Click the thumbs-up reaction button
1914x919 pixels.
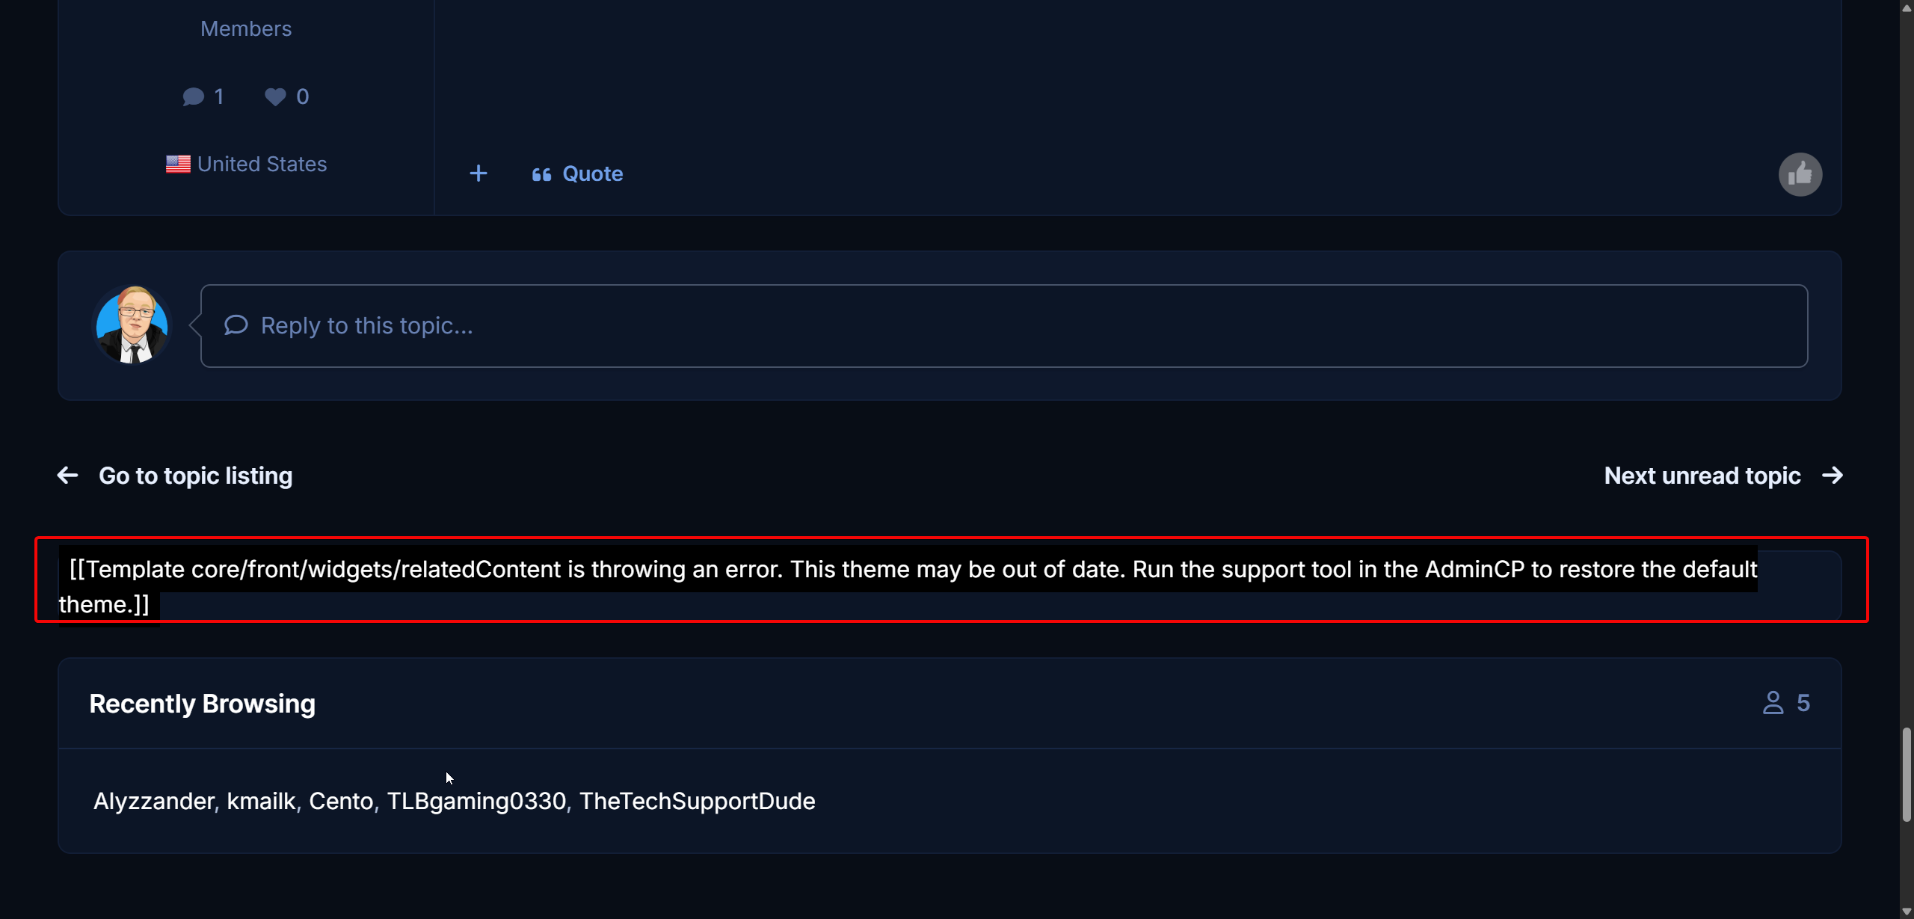point(1800,174)
